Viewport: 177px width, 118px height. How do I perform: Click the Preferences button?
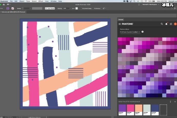tap(97, 8)
